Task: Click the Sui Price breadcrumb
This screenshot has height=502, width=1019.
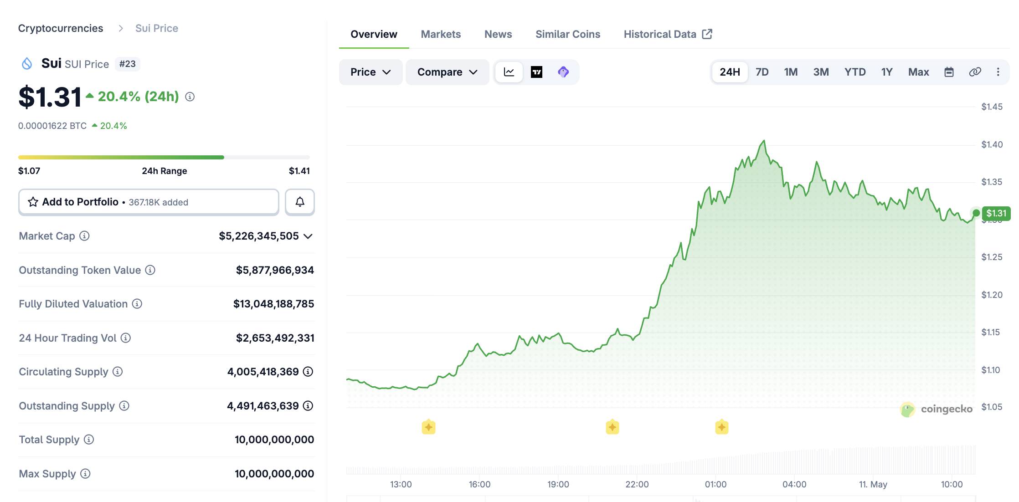Action: (157, 28)
